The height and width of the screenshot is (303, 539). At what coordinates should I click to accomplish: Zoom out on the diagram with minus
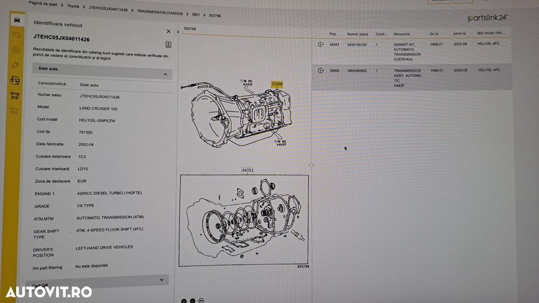[x=192, y=301]
